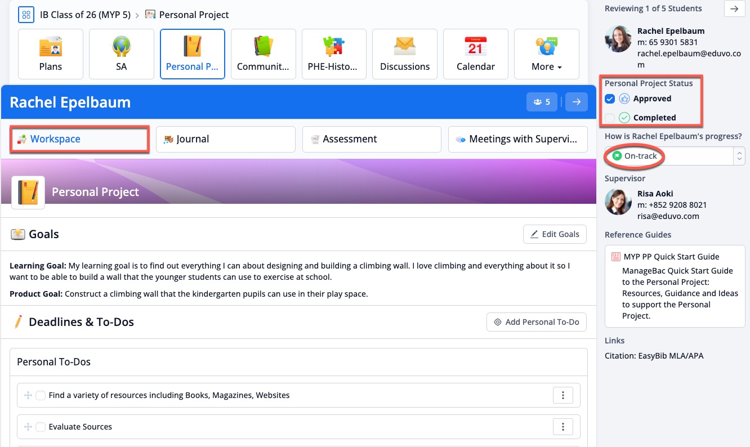Open the SA globe tile

pyautogui.click(x=122, y=54)
